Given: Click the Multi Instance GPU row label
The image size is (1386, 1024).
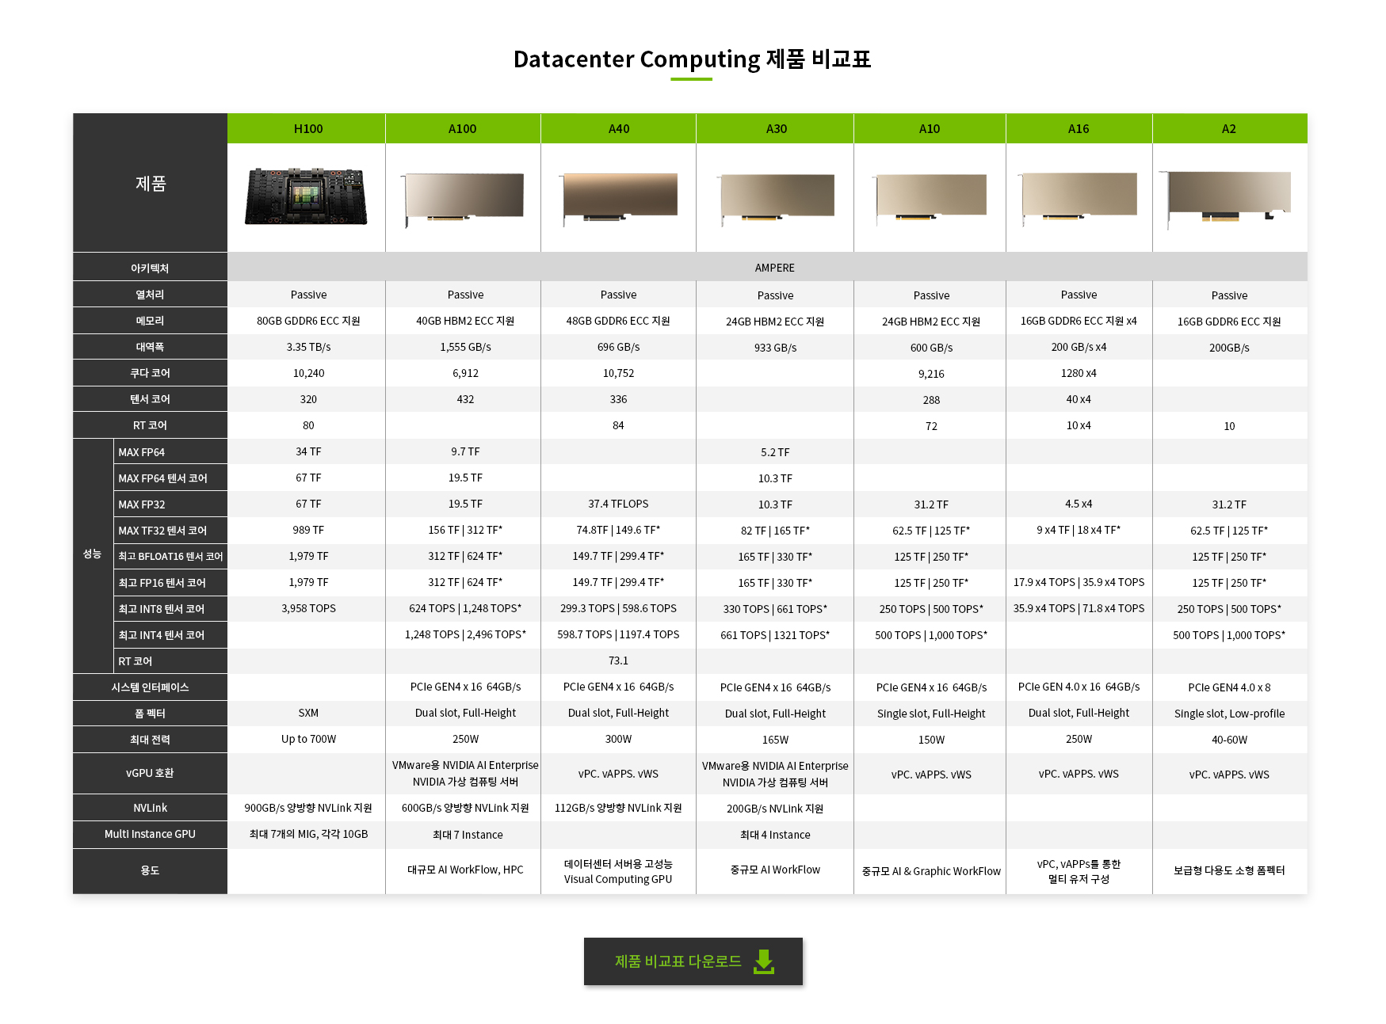Looking at the screenshot, I should click(151, 834).
